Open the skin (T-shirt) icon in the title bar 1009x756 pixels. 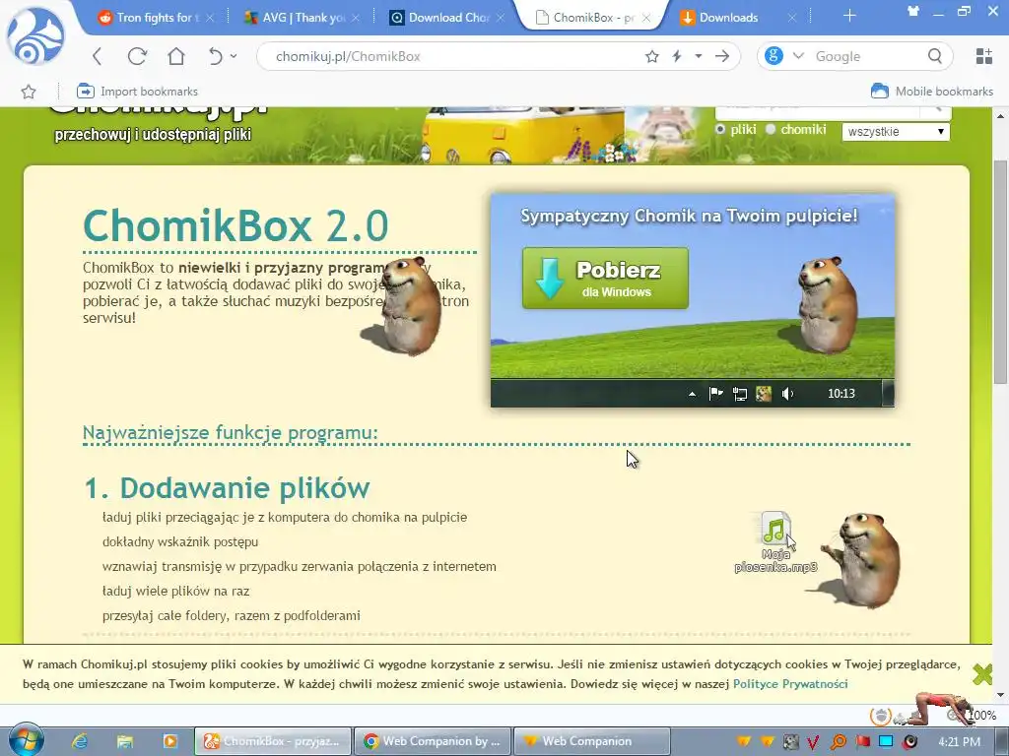(x=913, y=11)
